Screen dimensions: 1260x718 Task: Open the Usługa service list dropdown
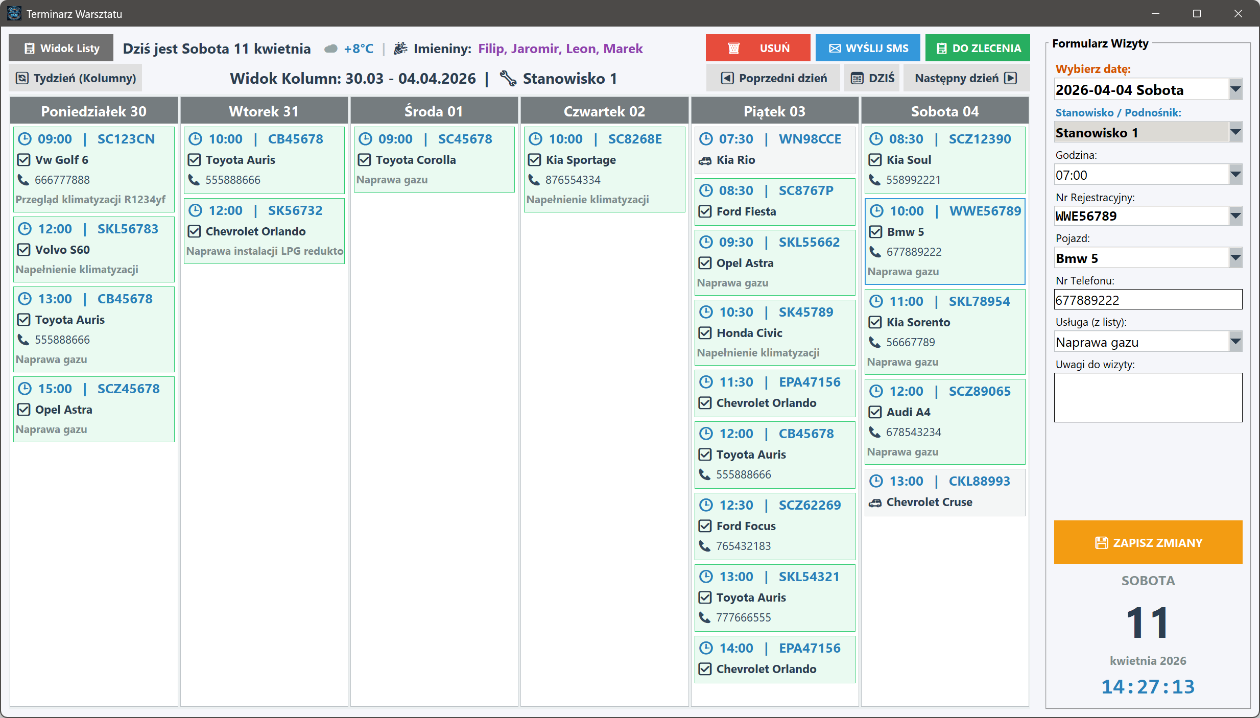tap(1235, 342)
